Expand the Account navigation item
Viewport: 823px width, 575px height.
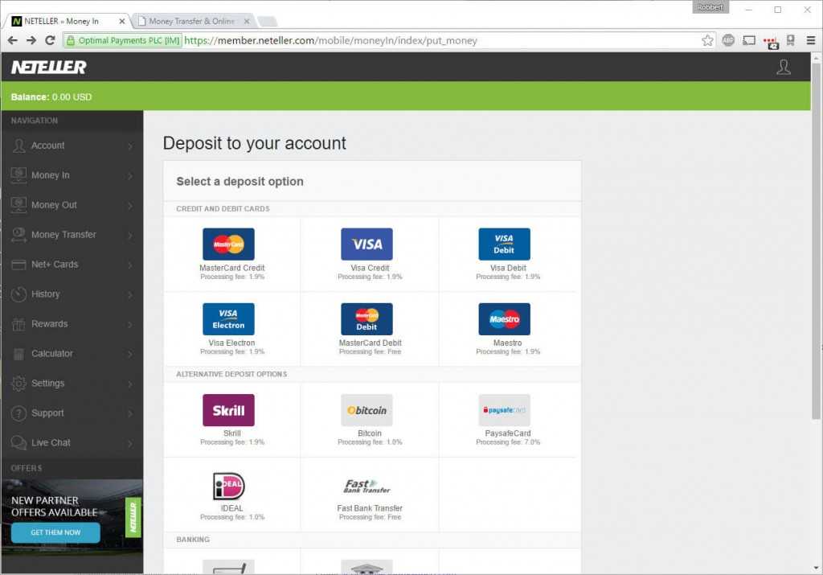coord(72,146)
